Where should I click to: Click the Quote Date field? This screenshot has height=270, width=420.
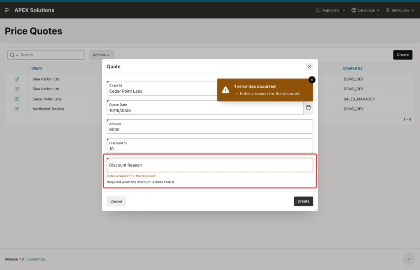(205, 108)
